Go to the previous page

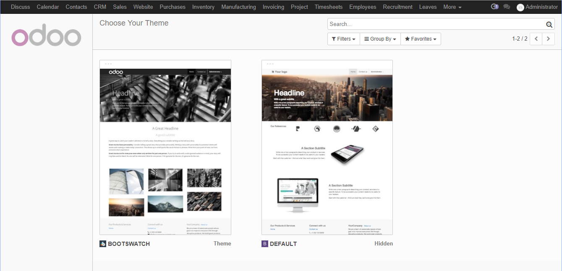[x=536, y=39]
